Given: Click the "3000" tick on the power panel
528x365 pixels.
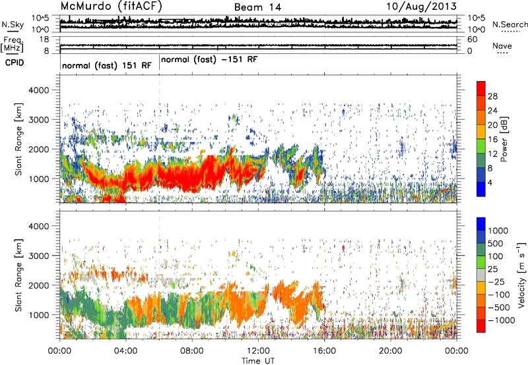Looking at the screenshot, I should [x=38, y=120].
